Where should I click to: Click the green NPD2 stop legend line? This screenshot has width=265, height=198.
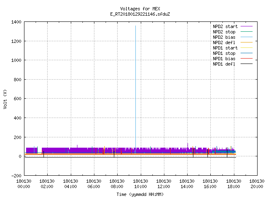point(247,31)
